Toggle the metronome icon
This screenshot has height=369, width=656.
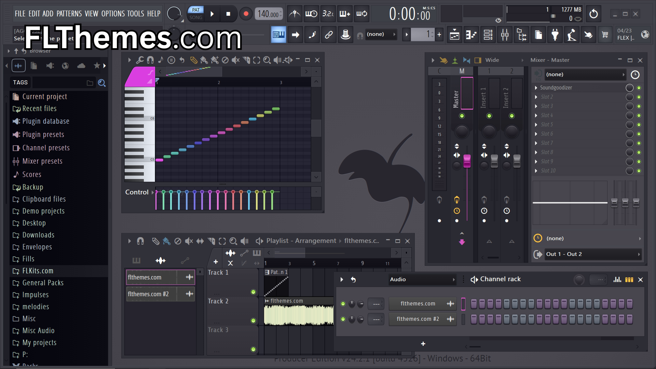point(295,14)
